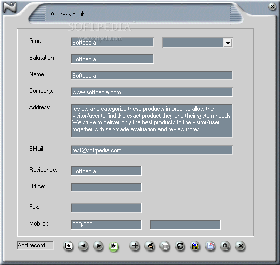
Task: Click the document with red mark icon
Action: pyautogui.click(x=210, y=246)
